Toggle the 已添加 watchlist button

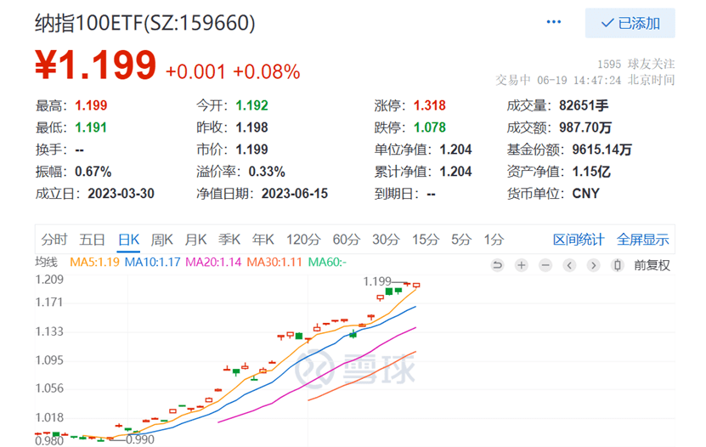630,23
